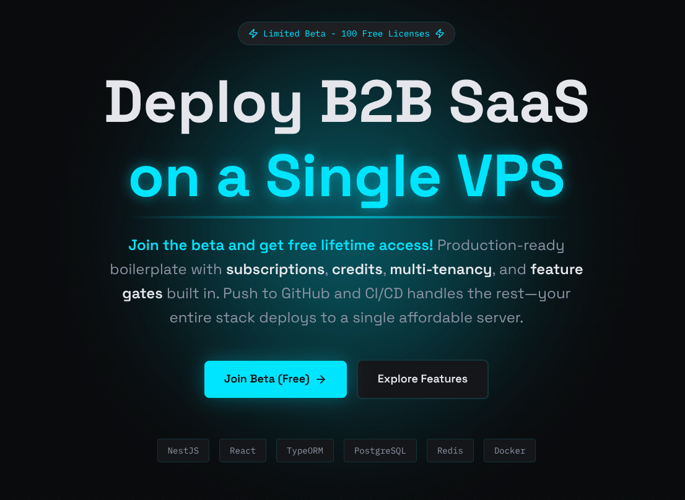Click the arrow icon on Join Beta button
This screenshot has width=685, height=500.
(321, 379)
